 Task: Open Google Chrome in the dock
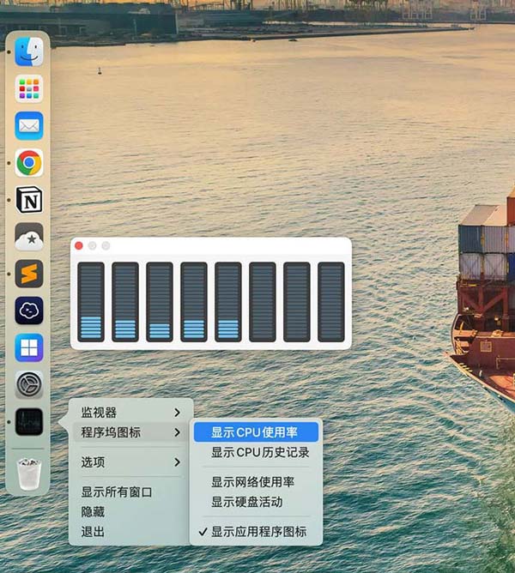click(29, 163)
